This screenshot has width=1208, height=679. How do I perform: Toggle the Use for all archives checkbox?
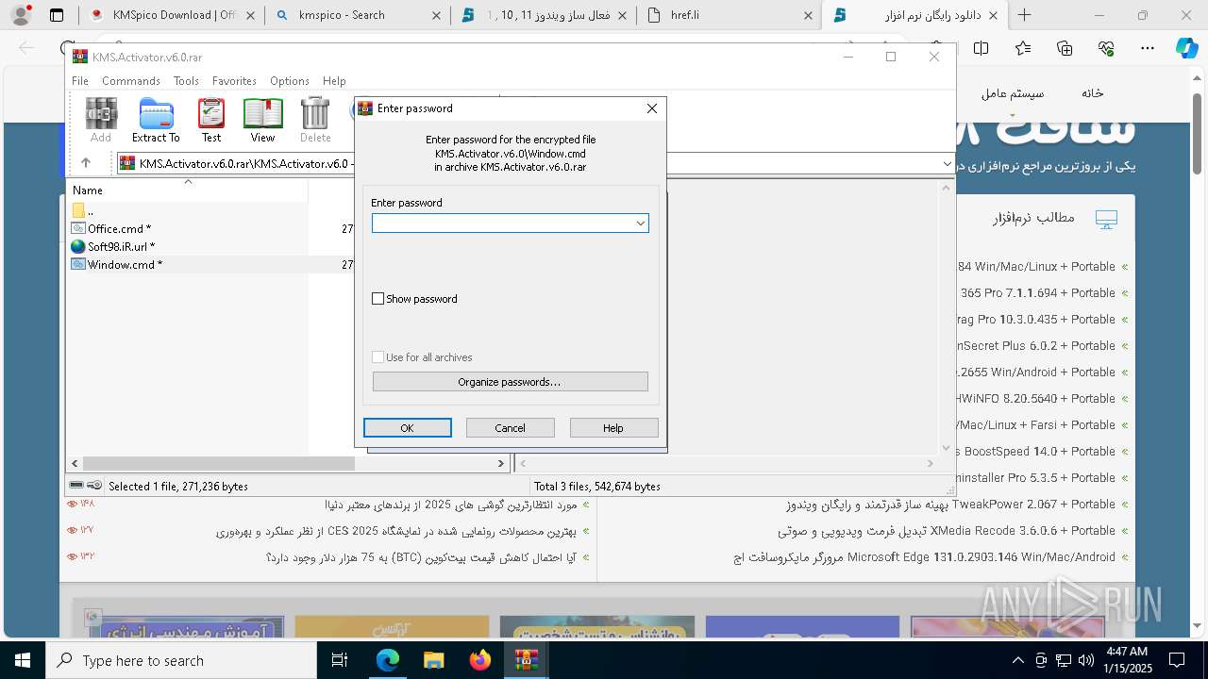[378, 357]
